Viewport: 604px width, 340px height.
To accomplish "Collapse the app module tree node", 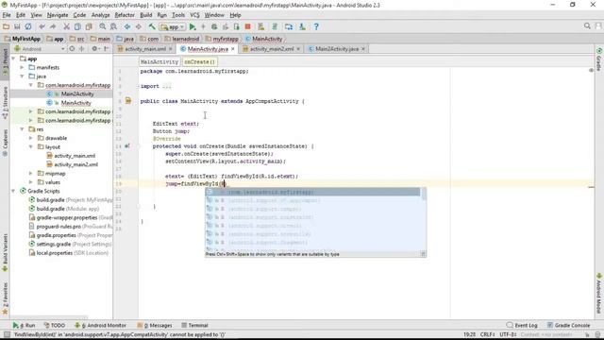I will click(x=14, y=59).
